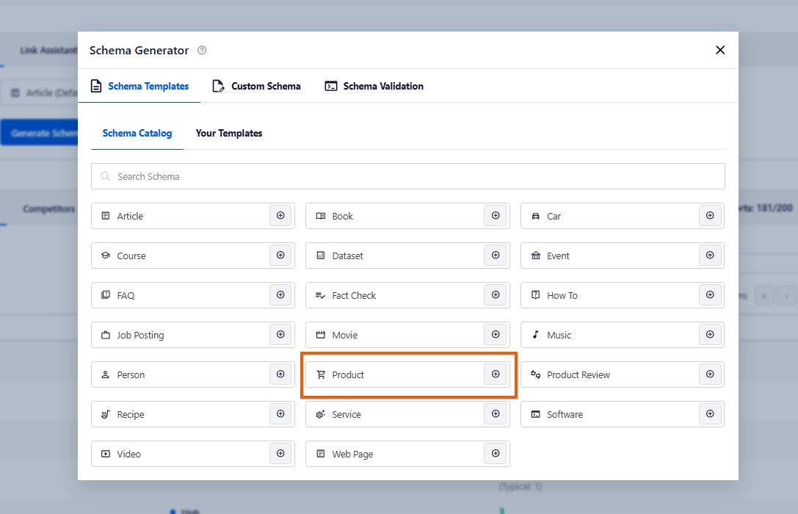Open the help icon beside Schema Generator
The image size is (798, 514).
203,51
